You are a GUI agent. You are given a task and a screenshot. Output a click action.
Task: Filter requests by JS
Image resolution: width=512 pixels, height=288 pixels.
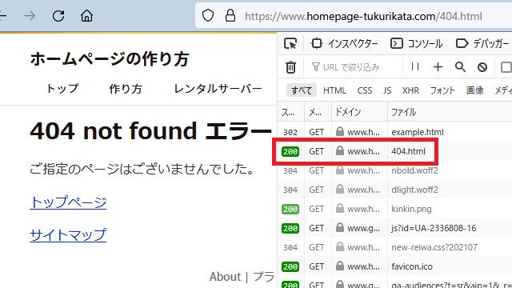387,90
